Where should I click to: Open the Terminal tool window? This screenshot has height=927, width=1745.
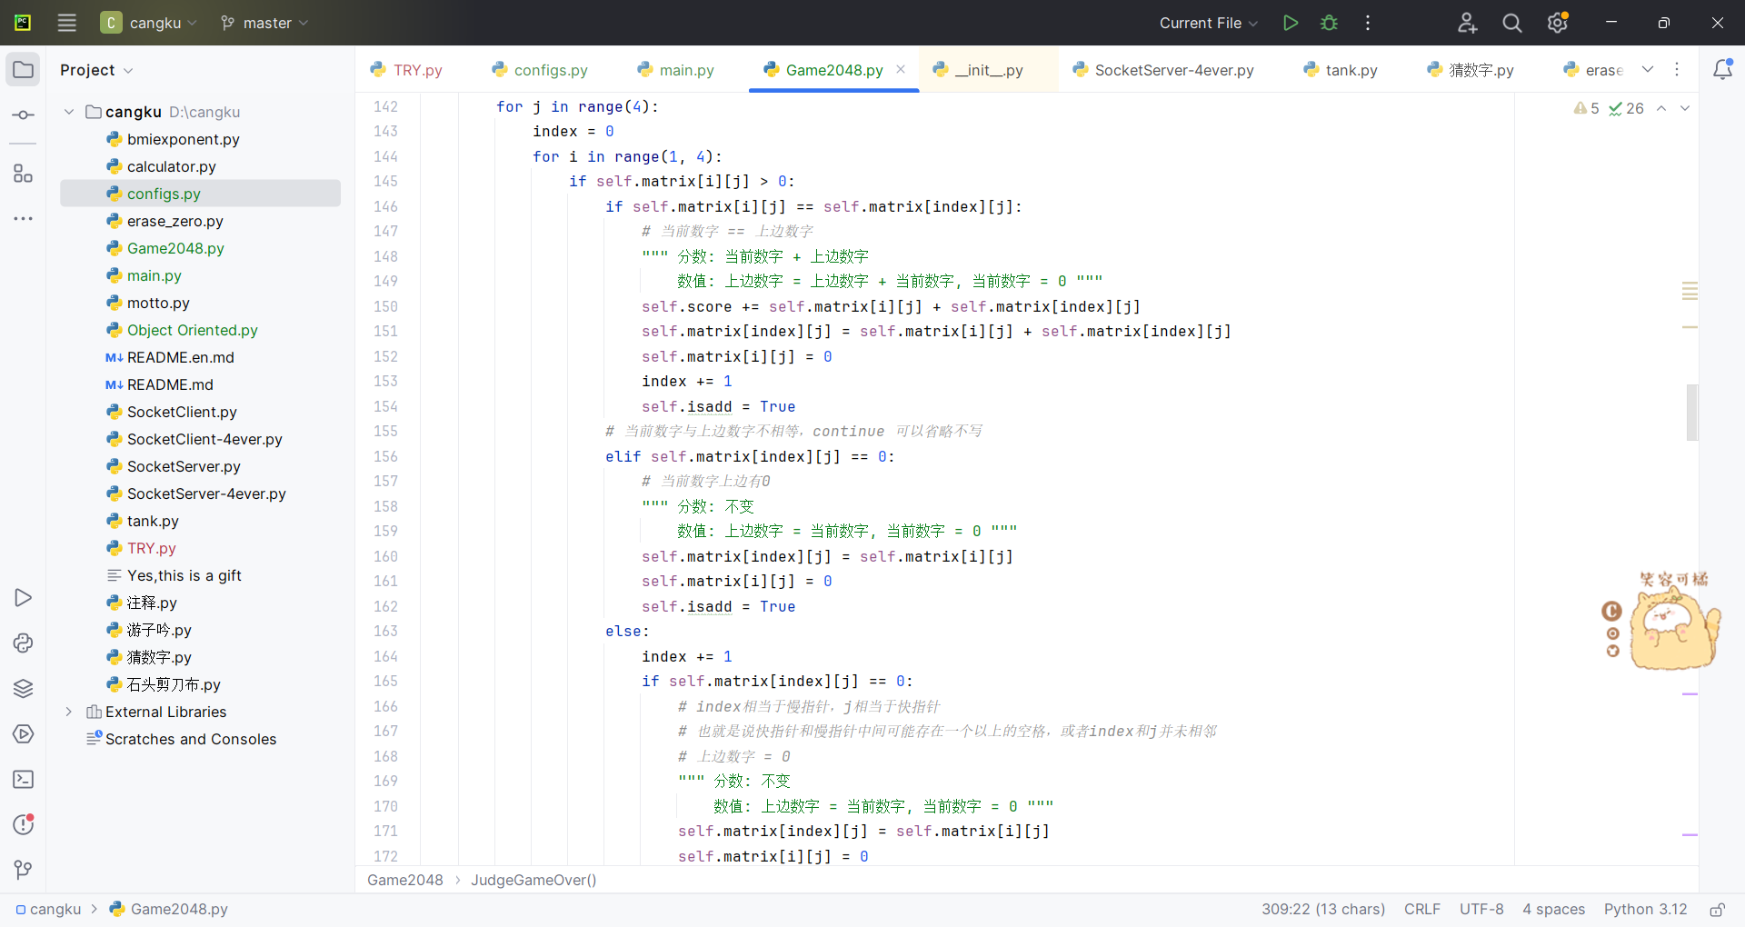click(x=24, y=780)
